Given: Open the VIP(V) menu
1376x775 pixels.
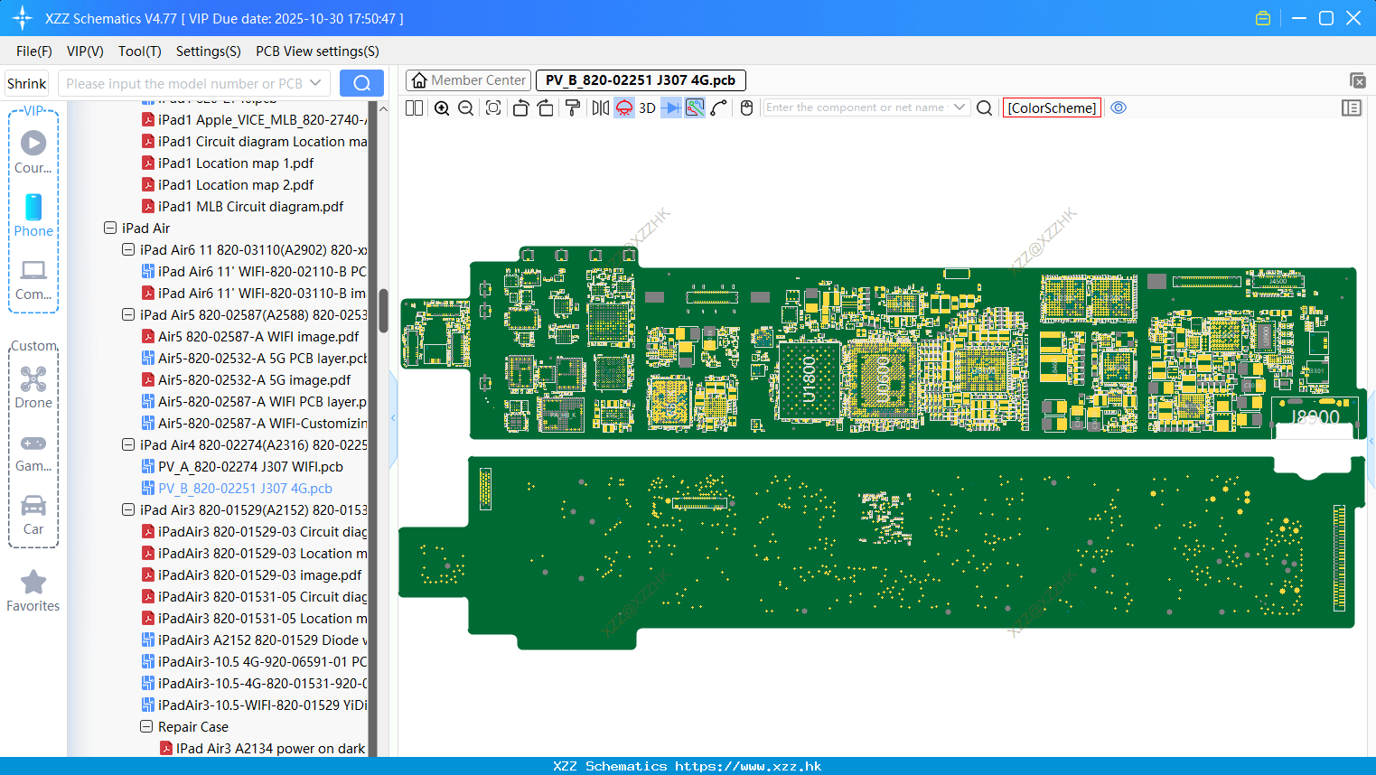Looking at the screenshot, I should coord(85,51).
